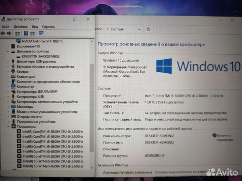Collapse the Процессоры node arrow
This screenshot has width=242, height=181.
[x=8, y=126]
